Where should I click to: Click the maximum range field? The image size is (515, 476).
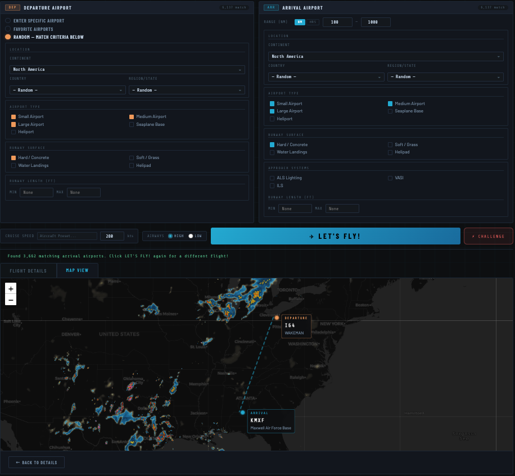coord(376,22)
